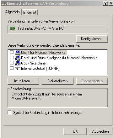This screenshot has height=138, width=113.
Task: Tick the QoS-Paketplaner checkbox
Action: tap(12, 63)
